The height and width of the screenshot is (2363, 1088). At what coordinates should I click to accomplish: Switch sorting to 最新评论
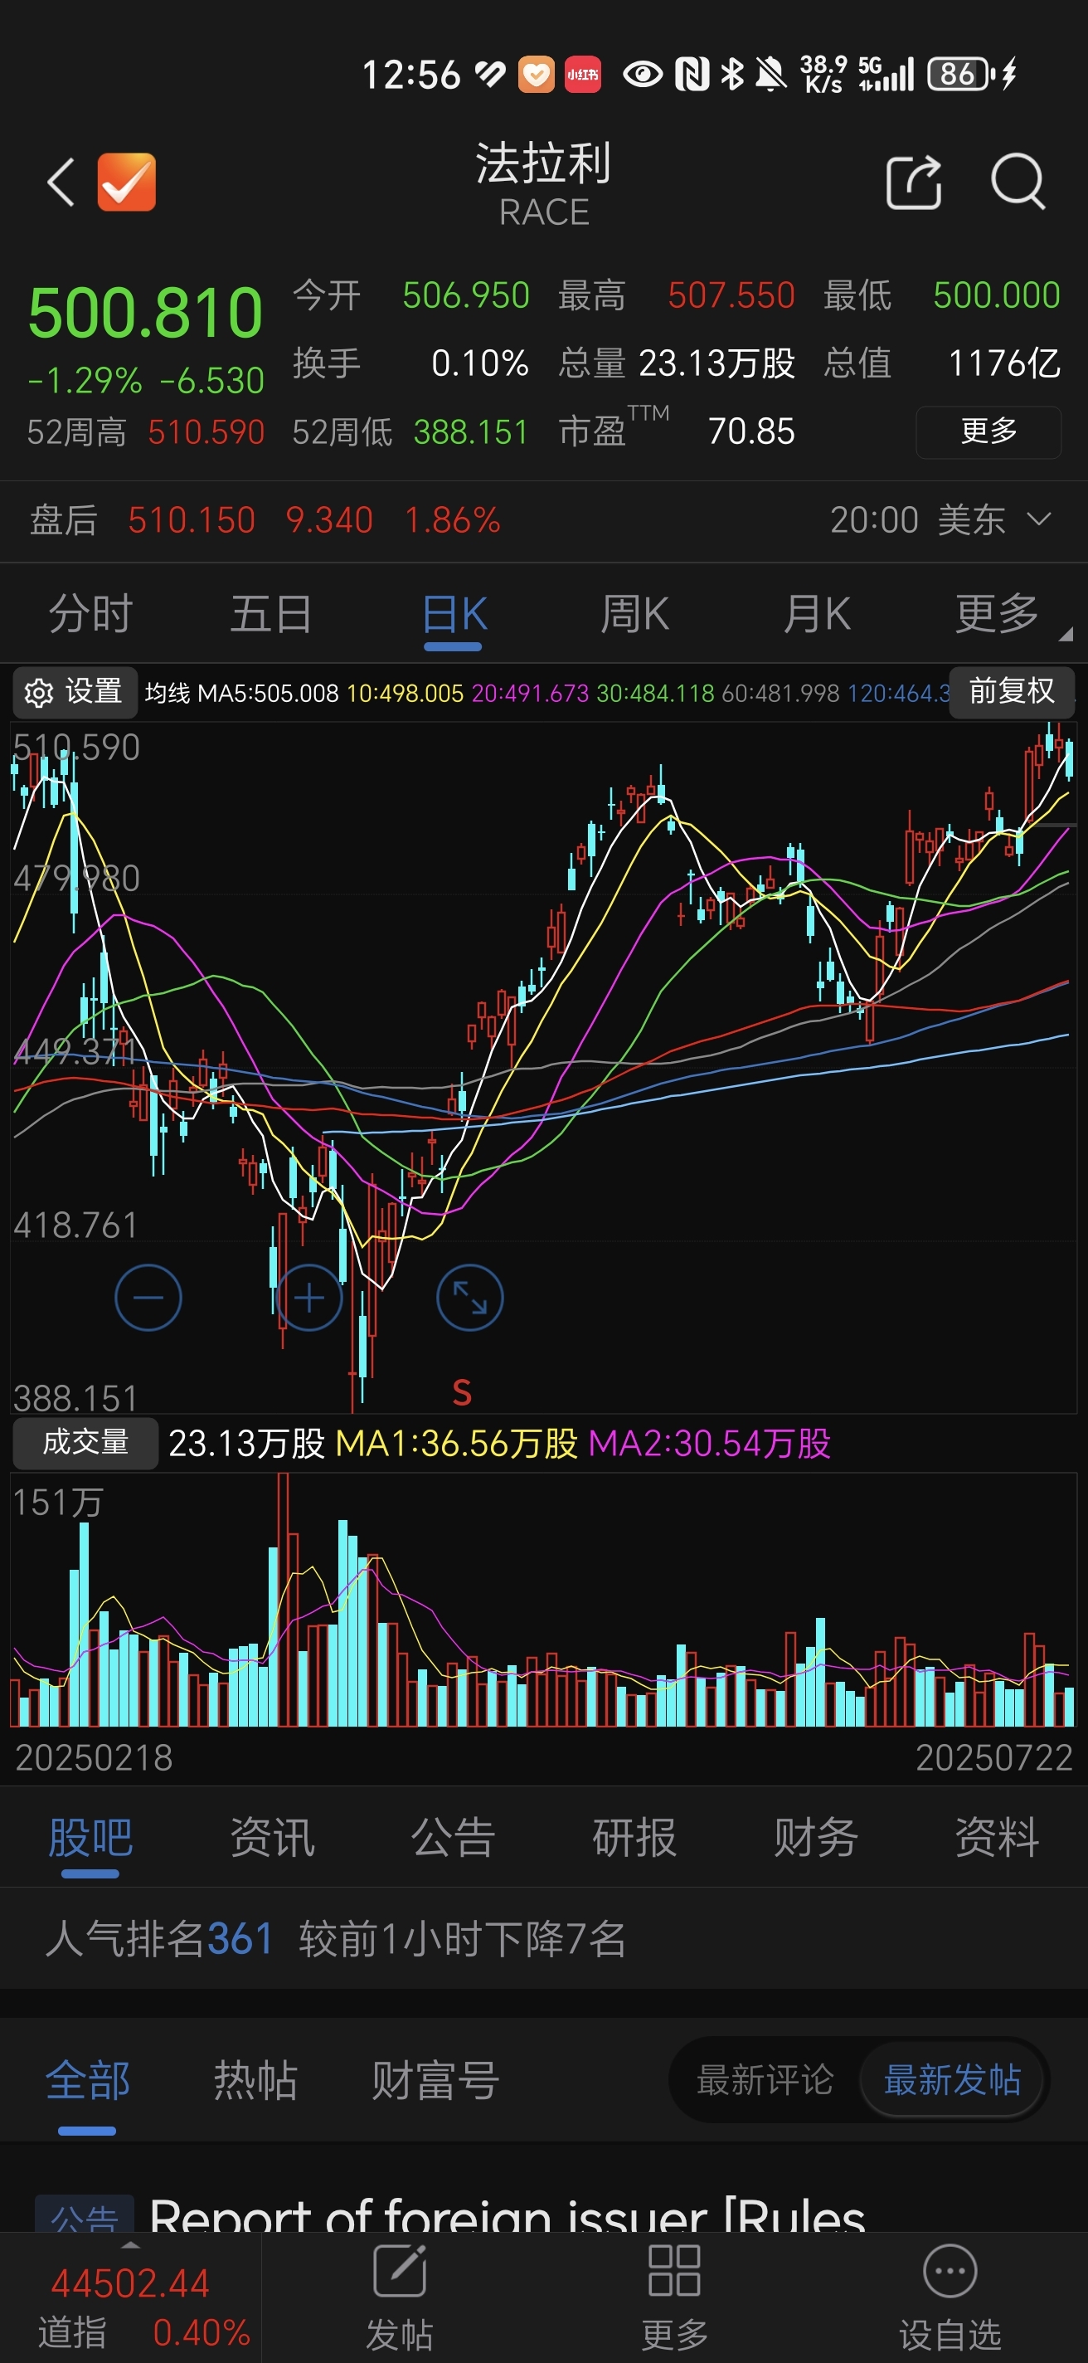pyautogui.click(x=765, y=2079)
